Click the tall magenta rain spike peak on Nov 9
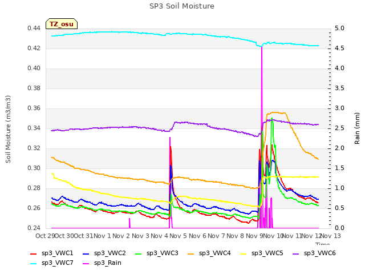The height and width of the screenshot is (274, 365). click(262, 47)
